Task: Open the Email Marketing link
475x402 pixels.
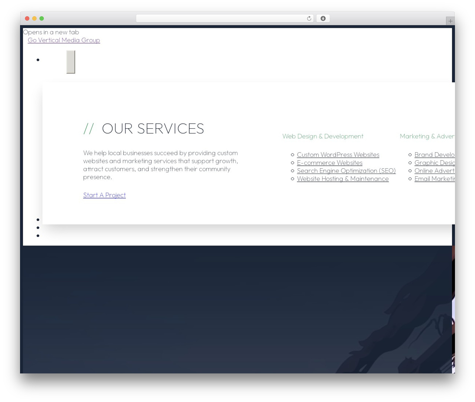Action: tap(435, 179)
